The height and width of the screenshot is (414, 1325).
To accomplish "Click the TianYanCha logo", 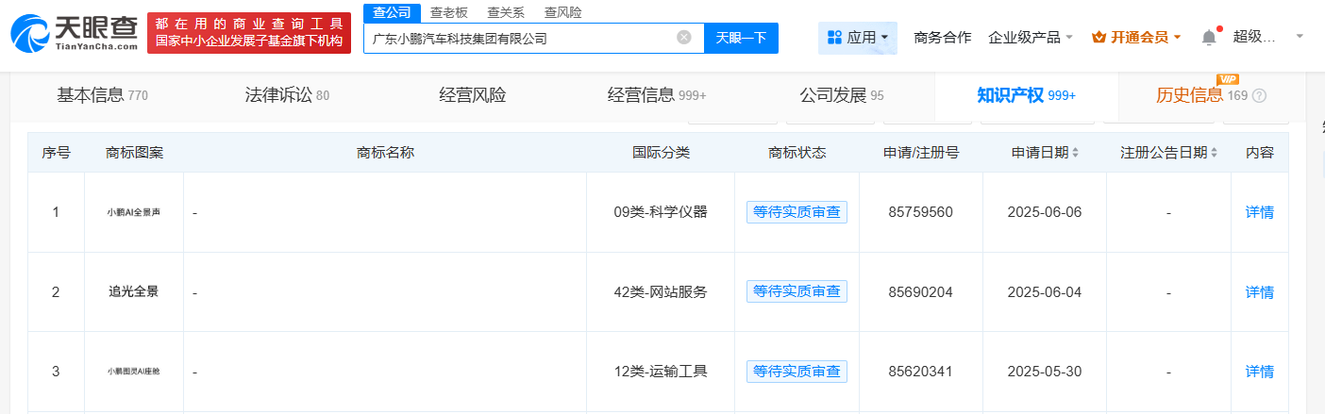I will (74, 32).
